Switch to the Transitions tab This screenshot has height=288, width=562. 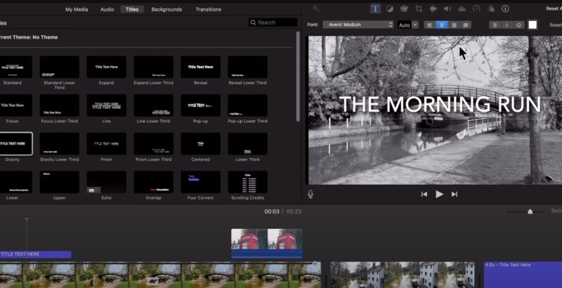coord(208,9)
